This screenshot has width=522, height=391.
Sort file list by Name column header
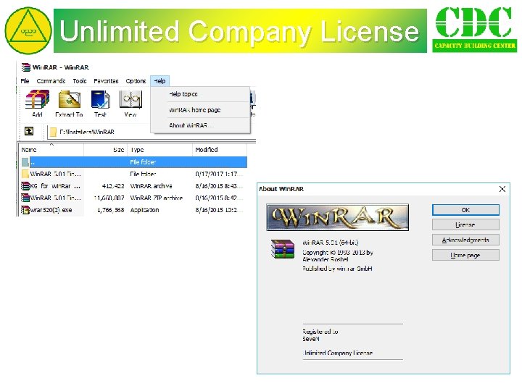(51, 150)
